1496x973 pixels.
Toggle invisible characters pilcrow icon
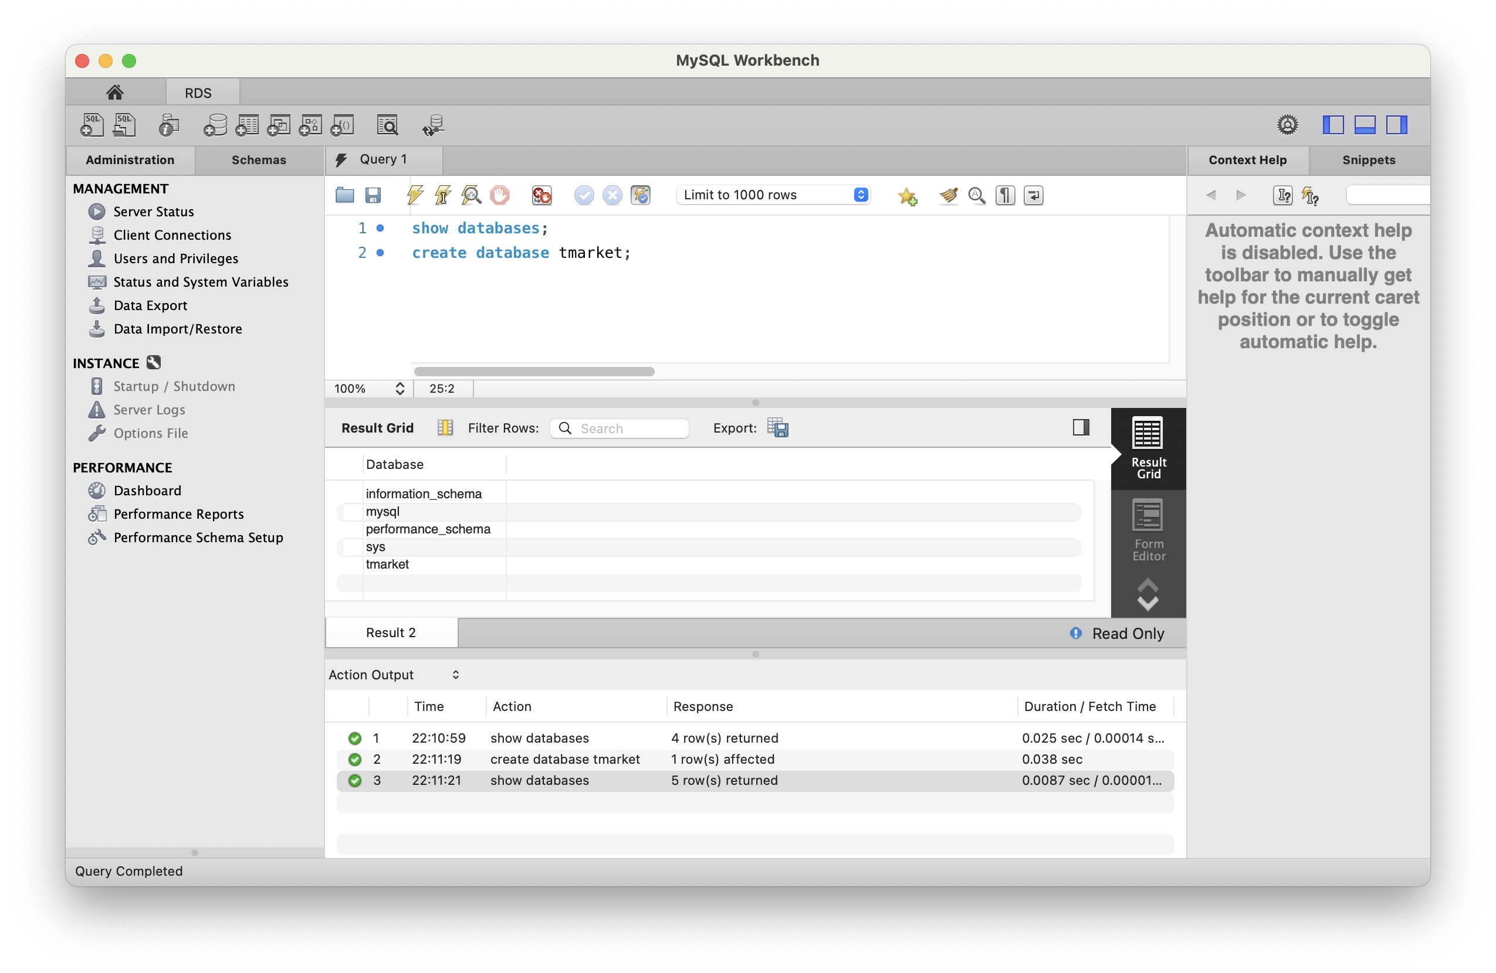pyautogui.click(x=1005, y=195)
